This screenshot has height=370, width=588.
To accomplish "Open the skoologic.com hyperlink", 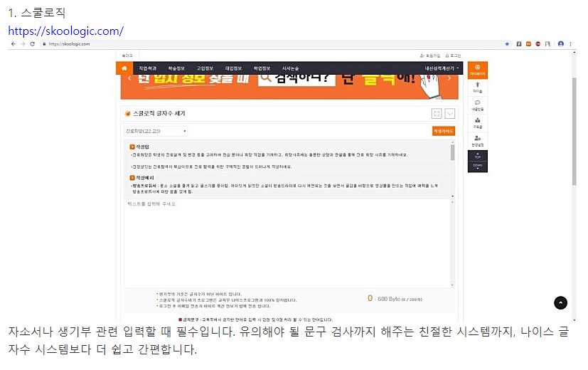I will coord(65,31).
